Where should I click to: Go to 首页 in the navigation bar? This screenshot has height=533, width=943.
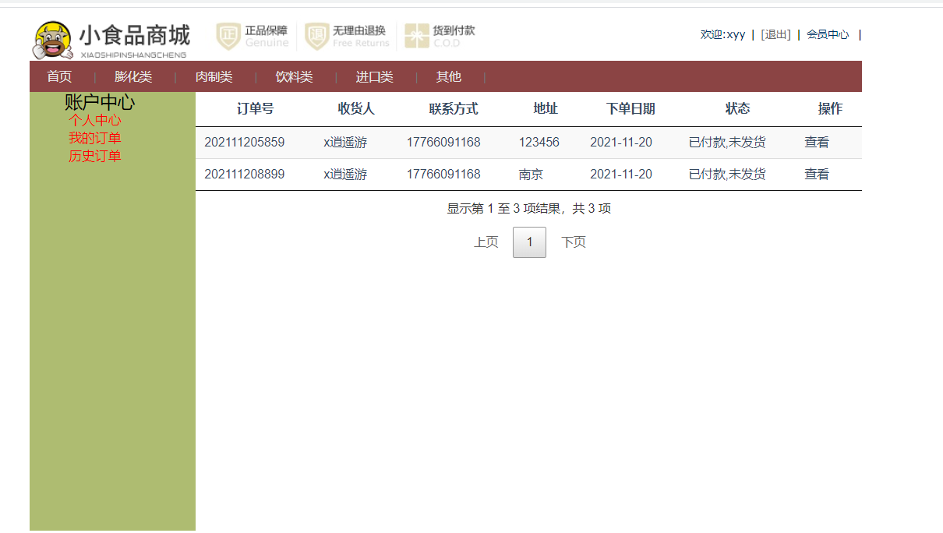click(59, 76)
